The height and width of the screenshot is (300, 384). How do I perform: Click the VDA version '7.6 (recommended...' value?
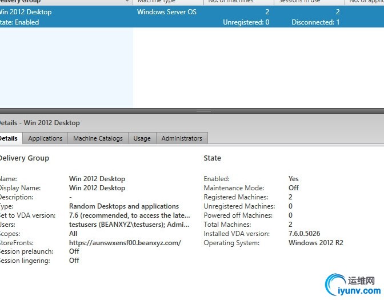click(130, 215)
